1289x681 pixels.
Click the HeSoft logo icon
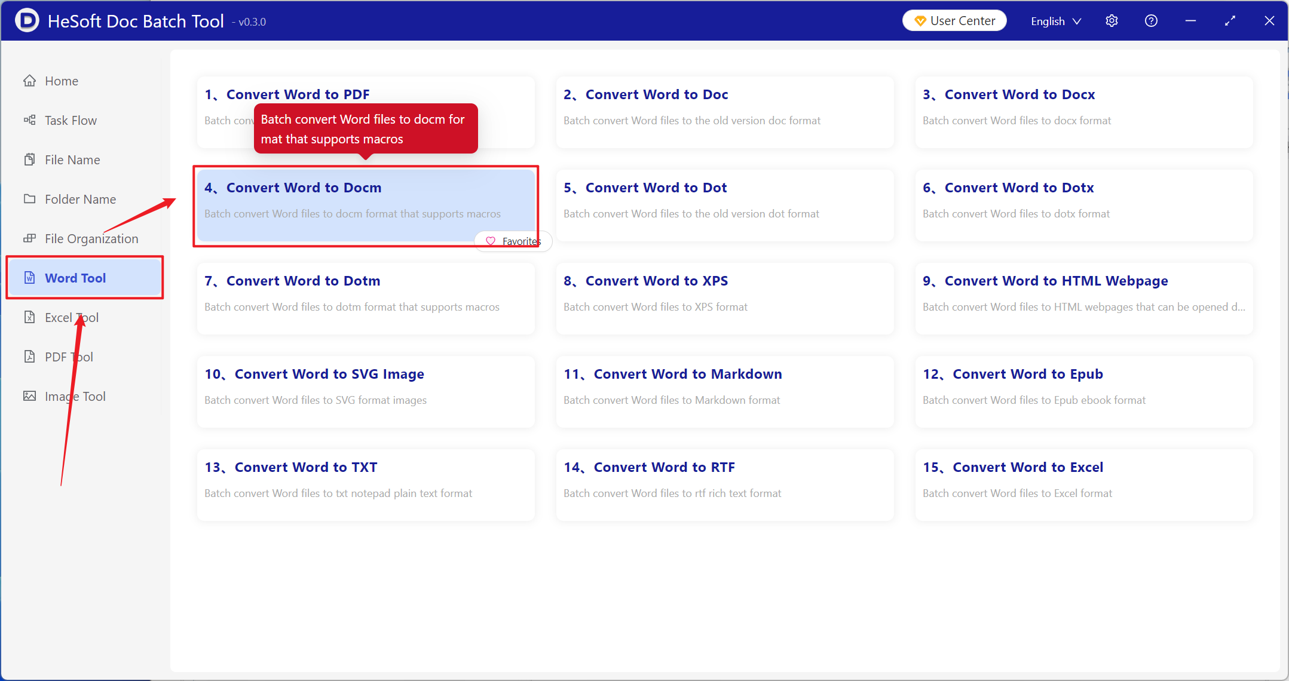[x=26, y=21]
